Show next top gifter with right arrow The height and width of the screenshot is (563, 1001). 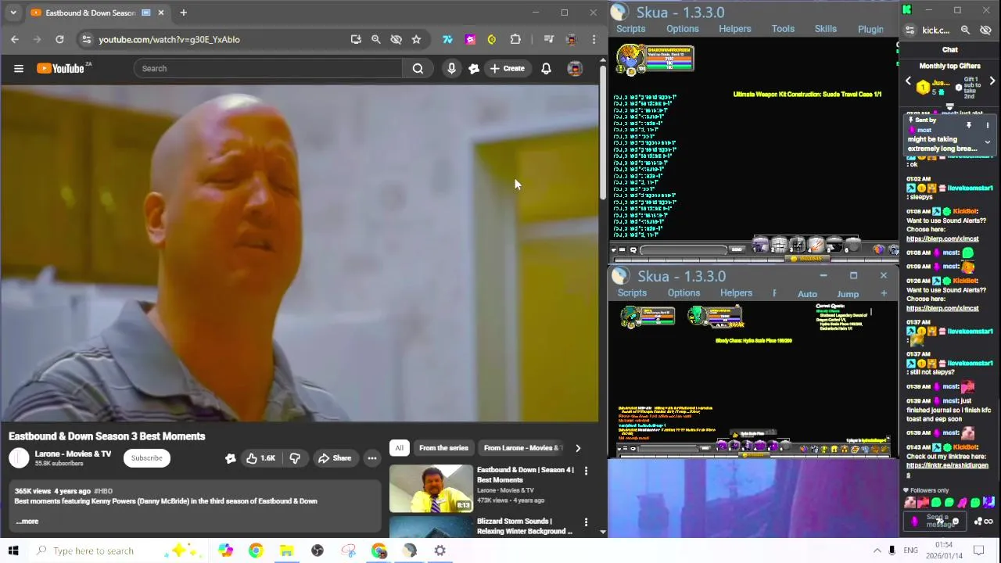point(992,81)
